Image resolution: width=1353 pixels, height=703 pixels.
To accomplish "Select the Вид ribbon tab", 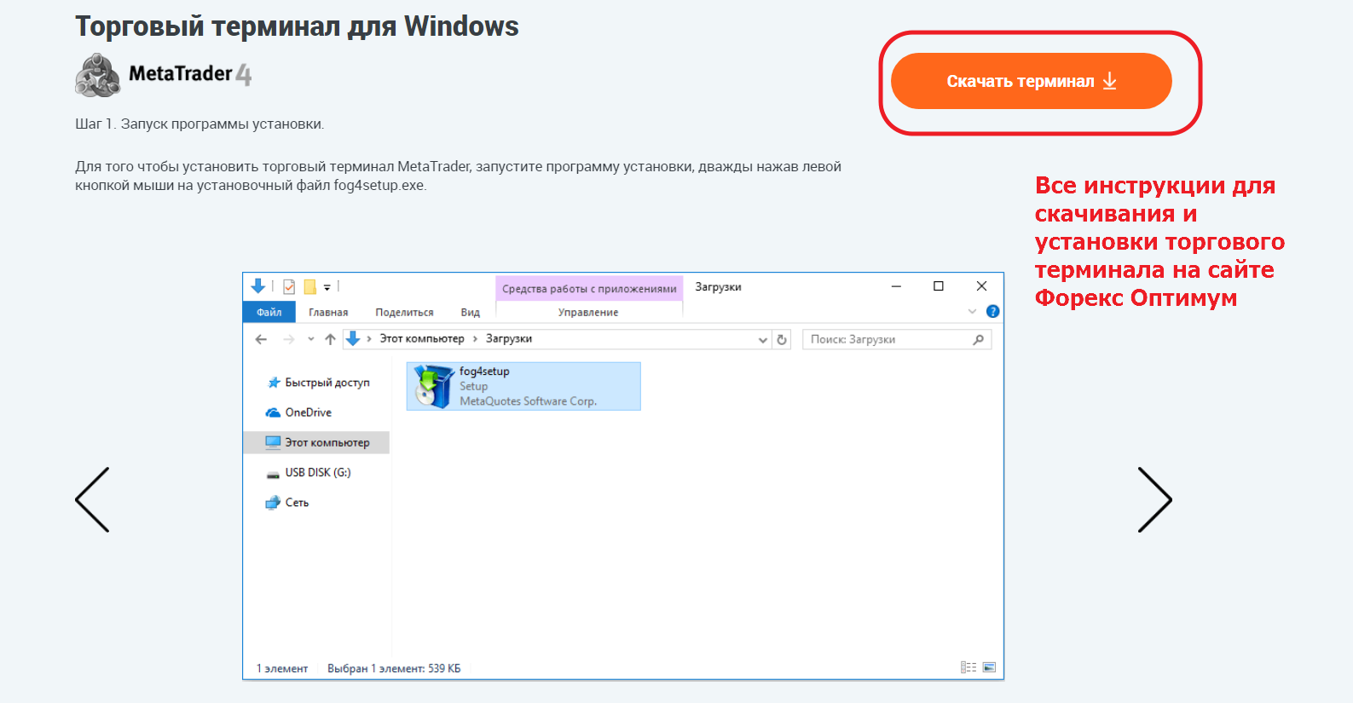I will click(470, 313).
